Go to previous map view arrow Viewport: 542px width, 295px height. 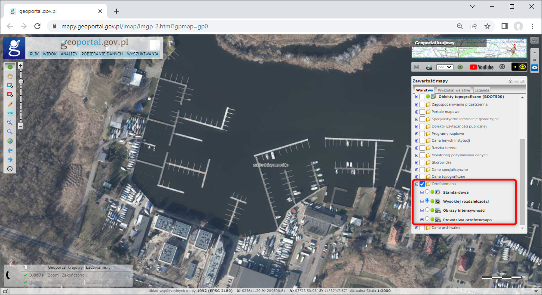point(10,150)
